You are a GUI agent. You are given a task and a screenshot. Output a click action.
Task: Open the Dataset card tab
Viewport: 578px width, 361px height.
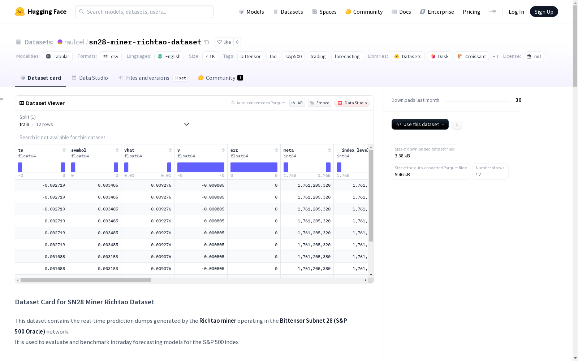click(x=40, y=78)
